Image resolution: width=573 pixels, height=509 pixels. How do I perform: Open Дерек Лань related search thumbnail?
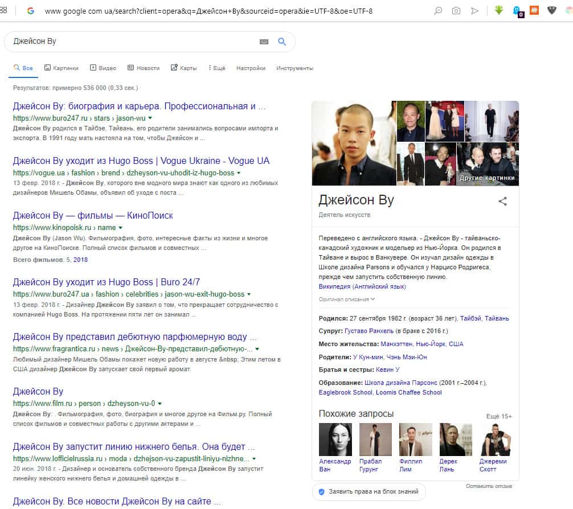click(x=456, y=440)
